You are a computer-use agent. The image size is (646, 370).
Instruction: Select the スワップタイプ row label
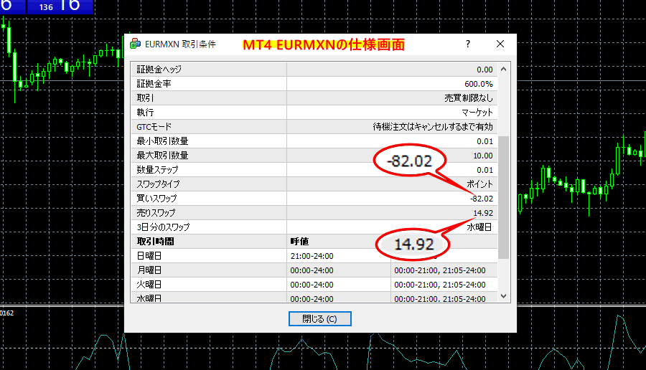pyautogui.click(x=158, y=184)
